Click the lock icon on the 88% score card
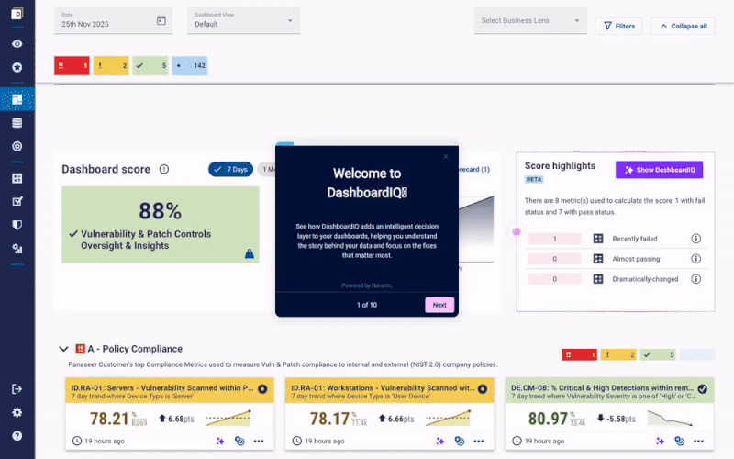 coord(249,253)
